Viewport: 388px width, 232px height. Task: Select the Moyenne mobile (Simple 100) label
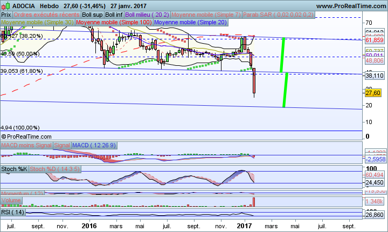(x=114, y=22)
